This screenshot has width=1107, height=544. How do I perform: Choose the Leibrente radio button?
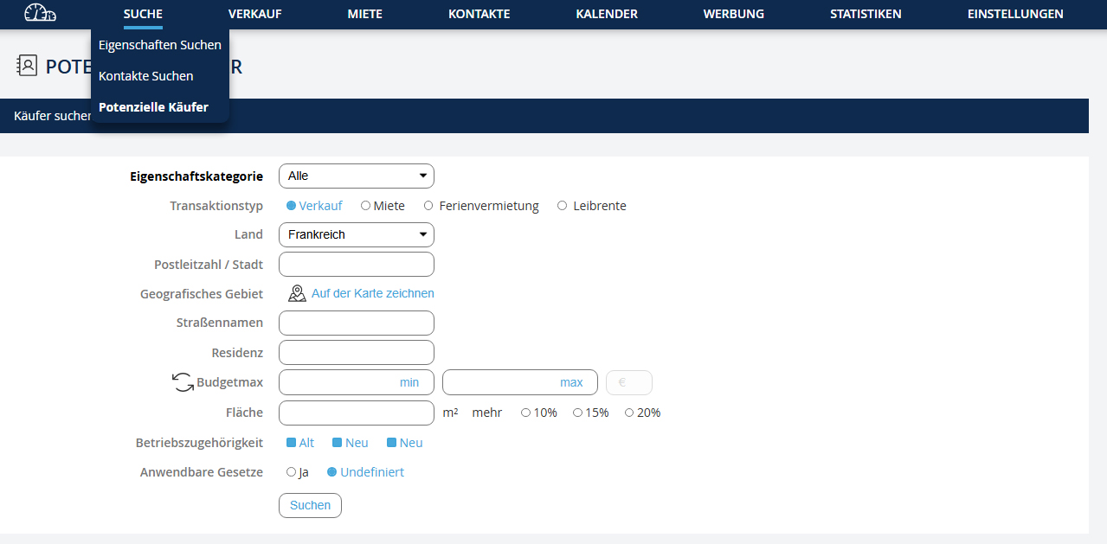click(562, 206)
